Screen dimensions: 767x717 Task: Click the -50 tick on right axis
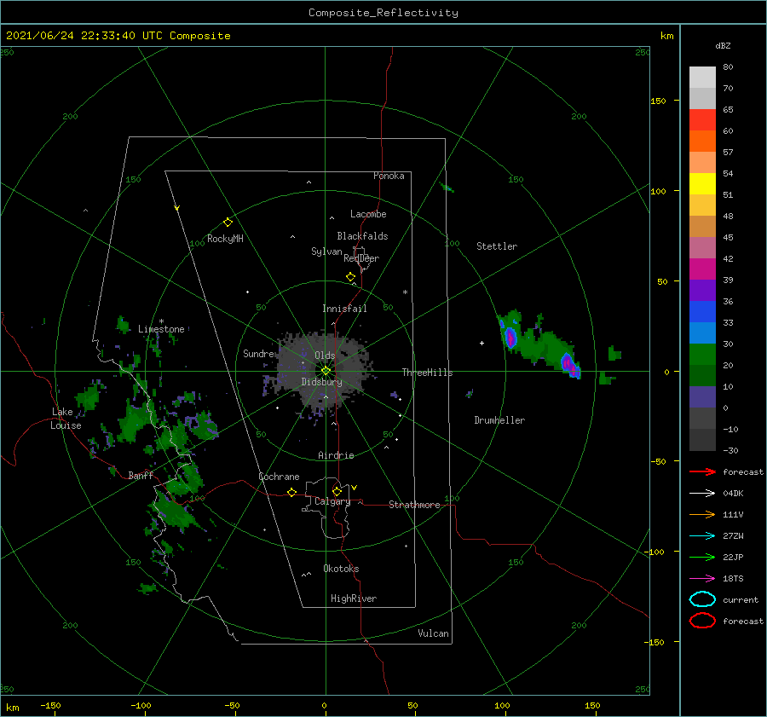658,461
